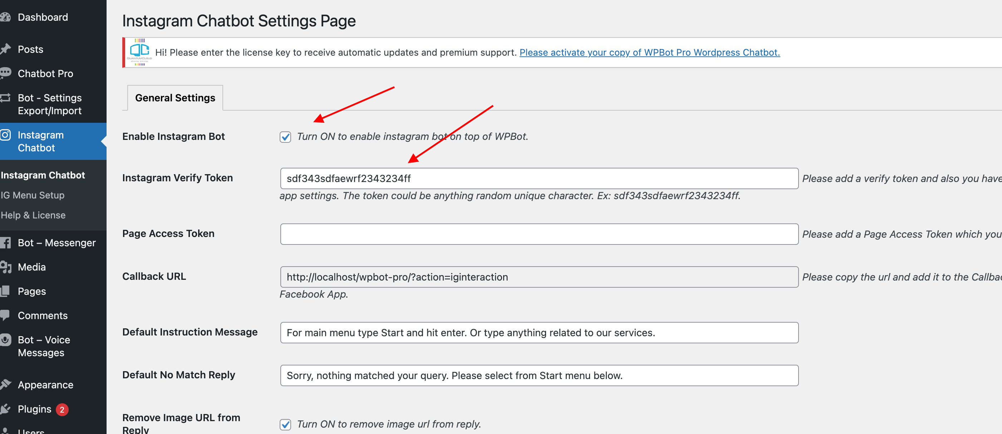The width and height of the screenshot is (1002, 434).
Task: Click the Media library icon
Action: click(5, 267)
